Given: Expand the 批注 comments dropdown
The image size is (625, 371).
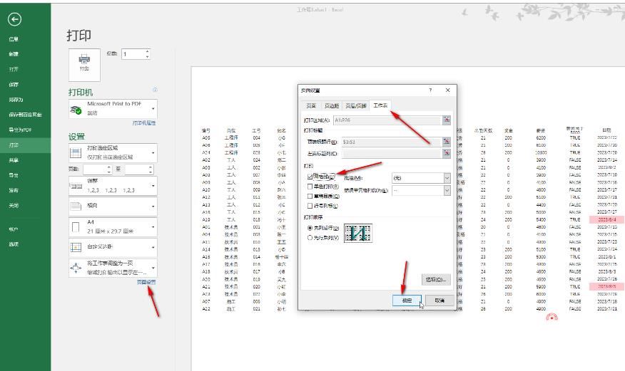Looking at the screenshot, I should pyautogui.click(x=447, y=177).
